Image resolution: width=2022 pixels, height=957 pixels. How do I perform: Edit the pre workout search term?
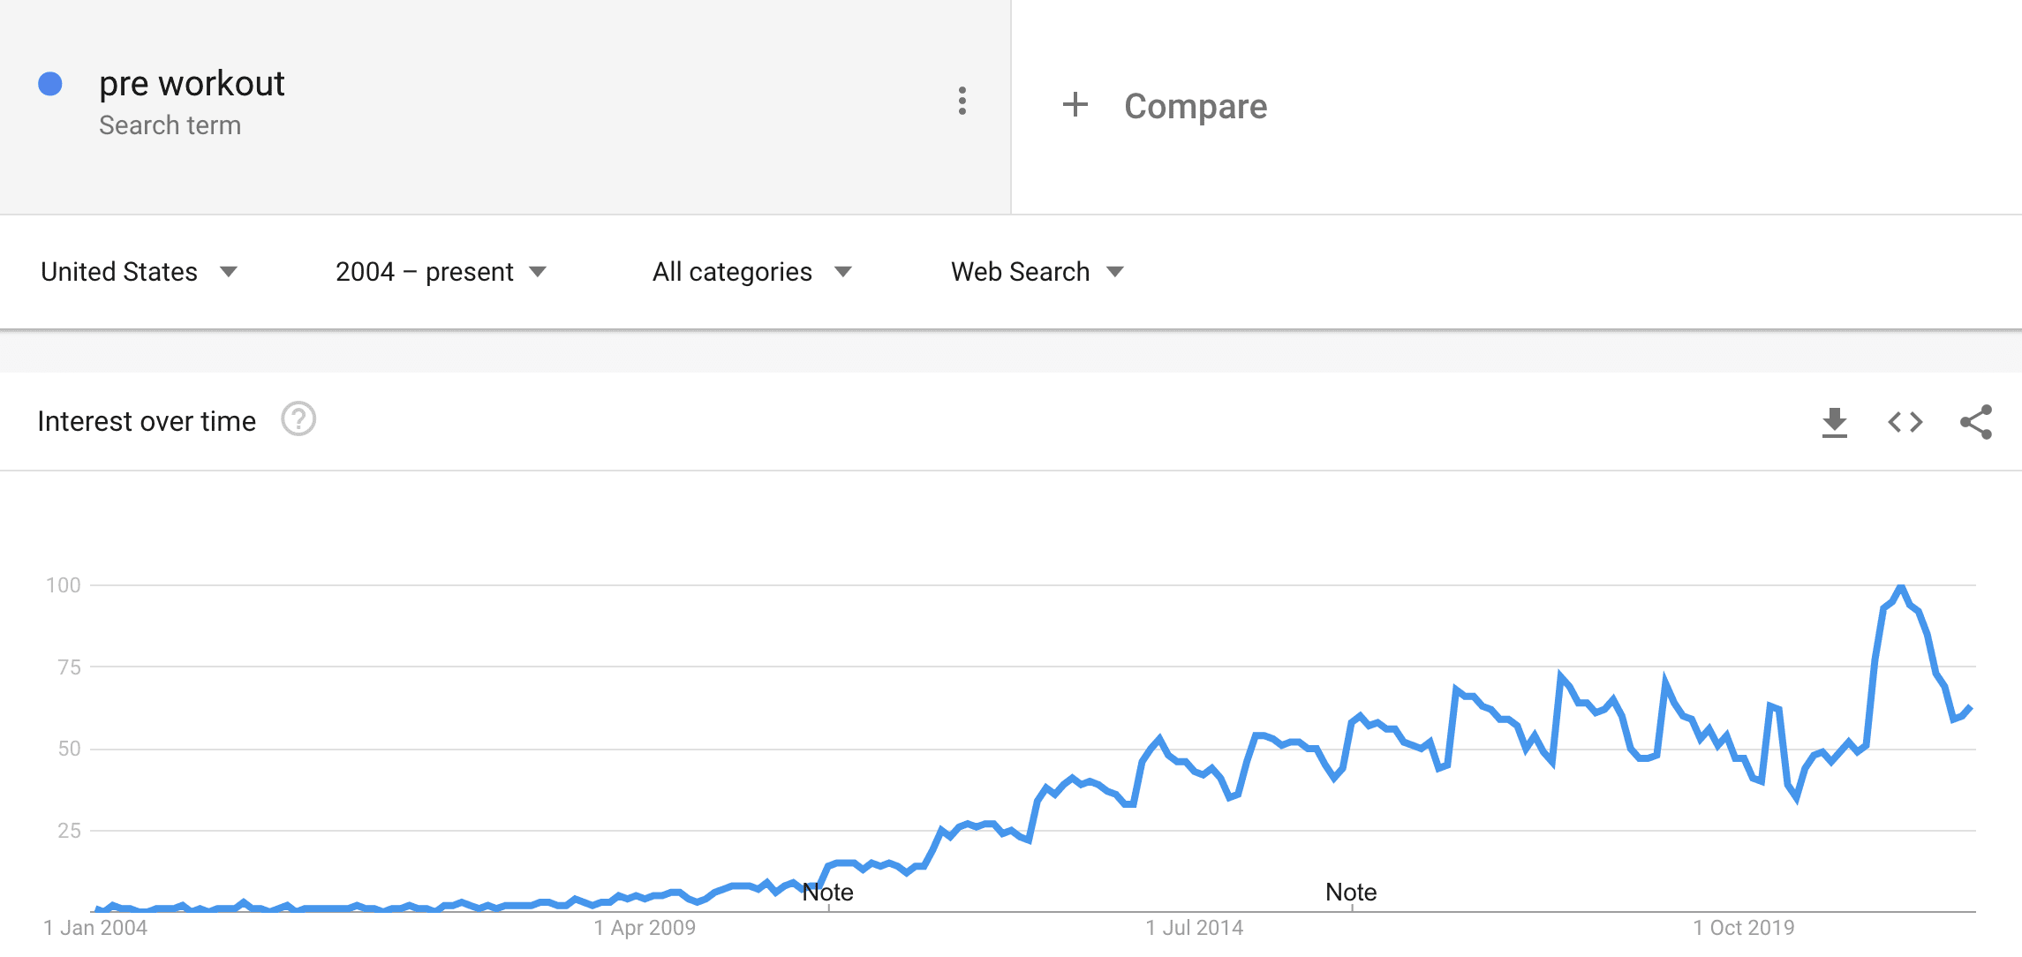(192, 84)
